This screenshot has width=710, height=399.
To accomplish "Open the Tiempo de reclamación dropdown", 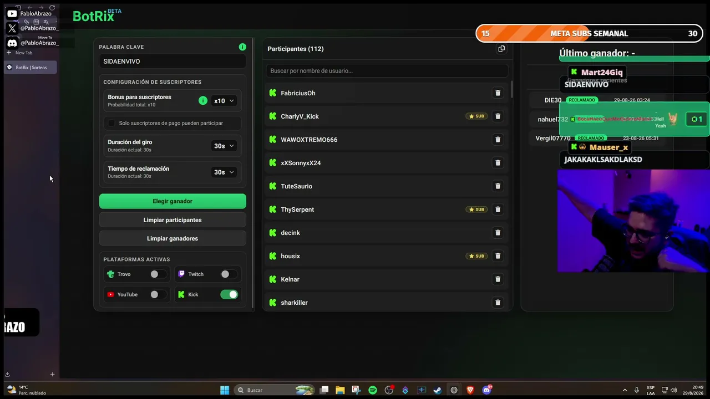I will pyautogui.click(x=224, y=172).
